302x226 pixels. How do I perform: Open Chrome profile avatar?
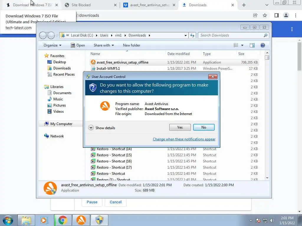pos(286,15)
